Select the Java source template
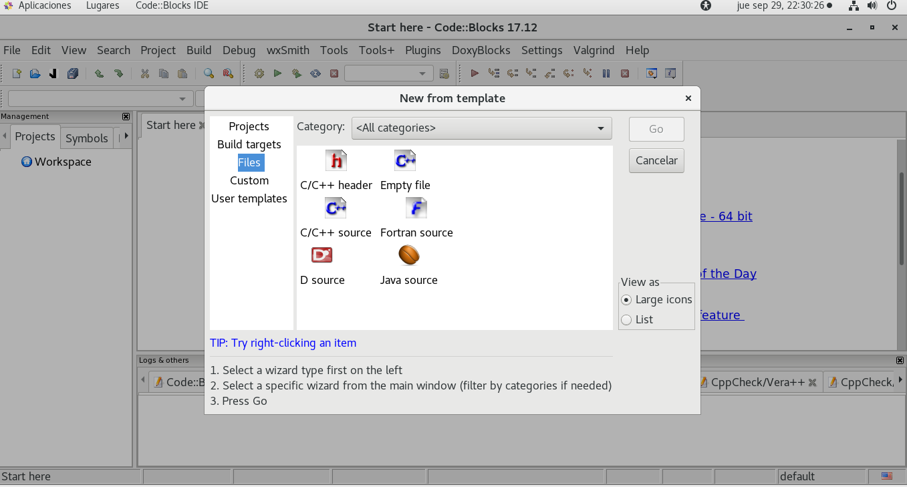The image size is (907, 487). coord(408,256)
